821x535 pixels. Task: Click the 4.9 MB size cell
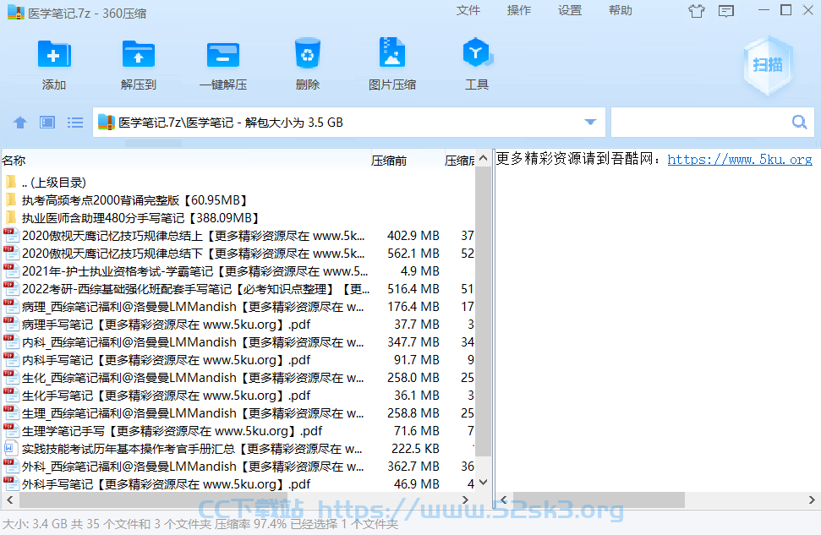click(420, 271)
